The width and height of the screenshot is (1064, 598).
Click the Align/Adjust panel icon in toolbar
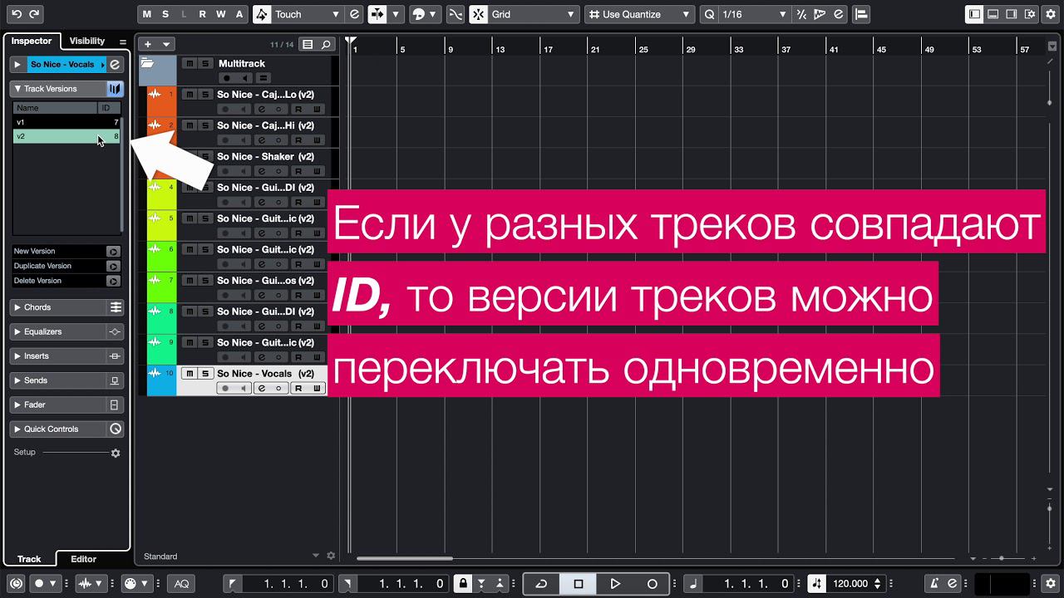click(x=861, y=14)
